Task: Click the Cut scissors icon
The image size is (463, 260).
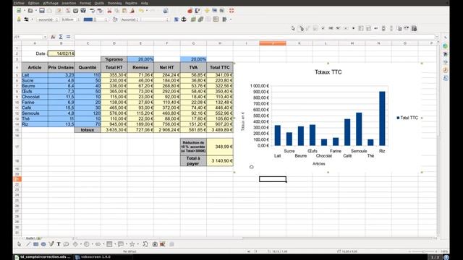Action: (x=109, y=11)
